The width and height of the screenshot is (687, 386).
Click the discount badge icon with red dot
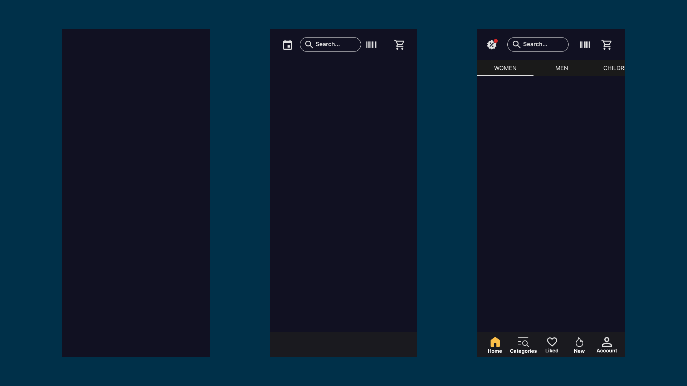click(x=492, y=45)
